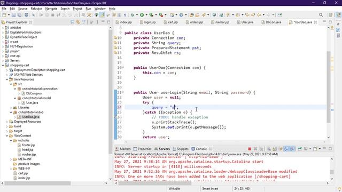Click Remove All Terminated Launches icon
Screen dimensions: 342x192
[x=261, y=149]
